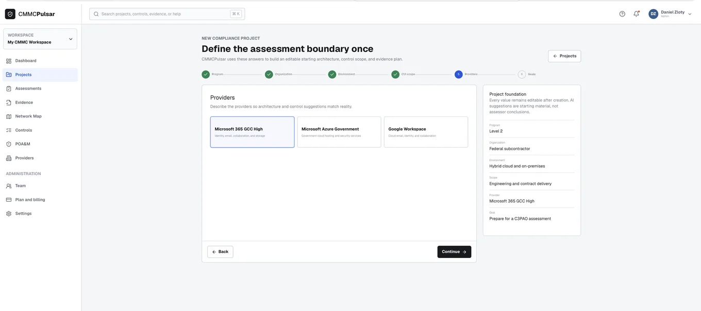Expand the My CMMC Workspace switcher
The height and width of the screenshot is (311, 701).
click(x=40, y=39)
